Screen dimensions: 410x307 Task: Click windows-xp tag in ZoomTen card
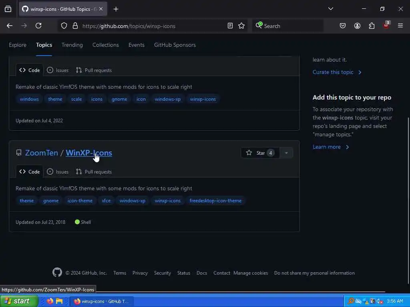132,201
